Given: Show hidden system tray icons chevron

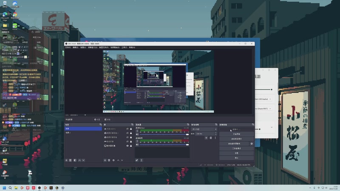Looking at the screenshot, I should tap(310, 188).
